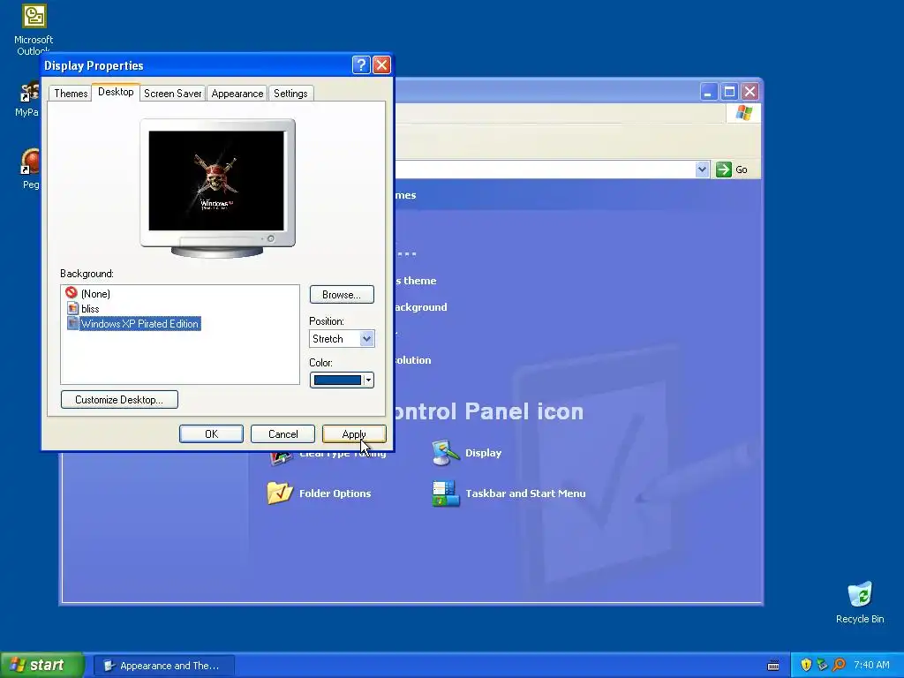Screen dimensions: 904x678
Task: Maximize the Control Panel window
Action: [x=729, y=92]
